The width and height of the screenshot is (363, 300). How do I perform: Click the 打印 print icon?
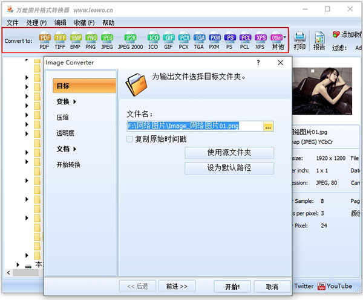299,40
